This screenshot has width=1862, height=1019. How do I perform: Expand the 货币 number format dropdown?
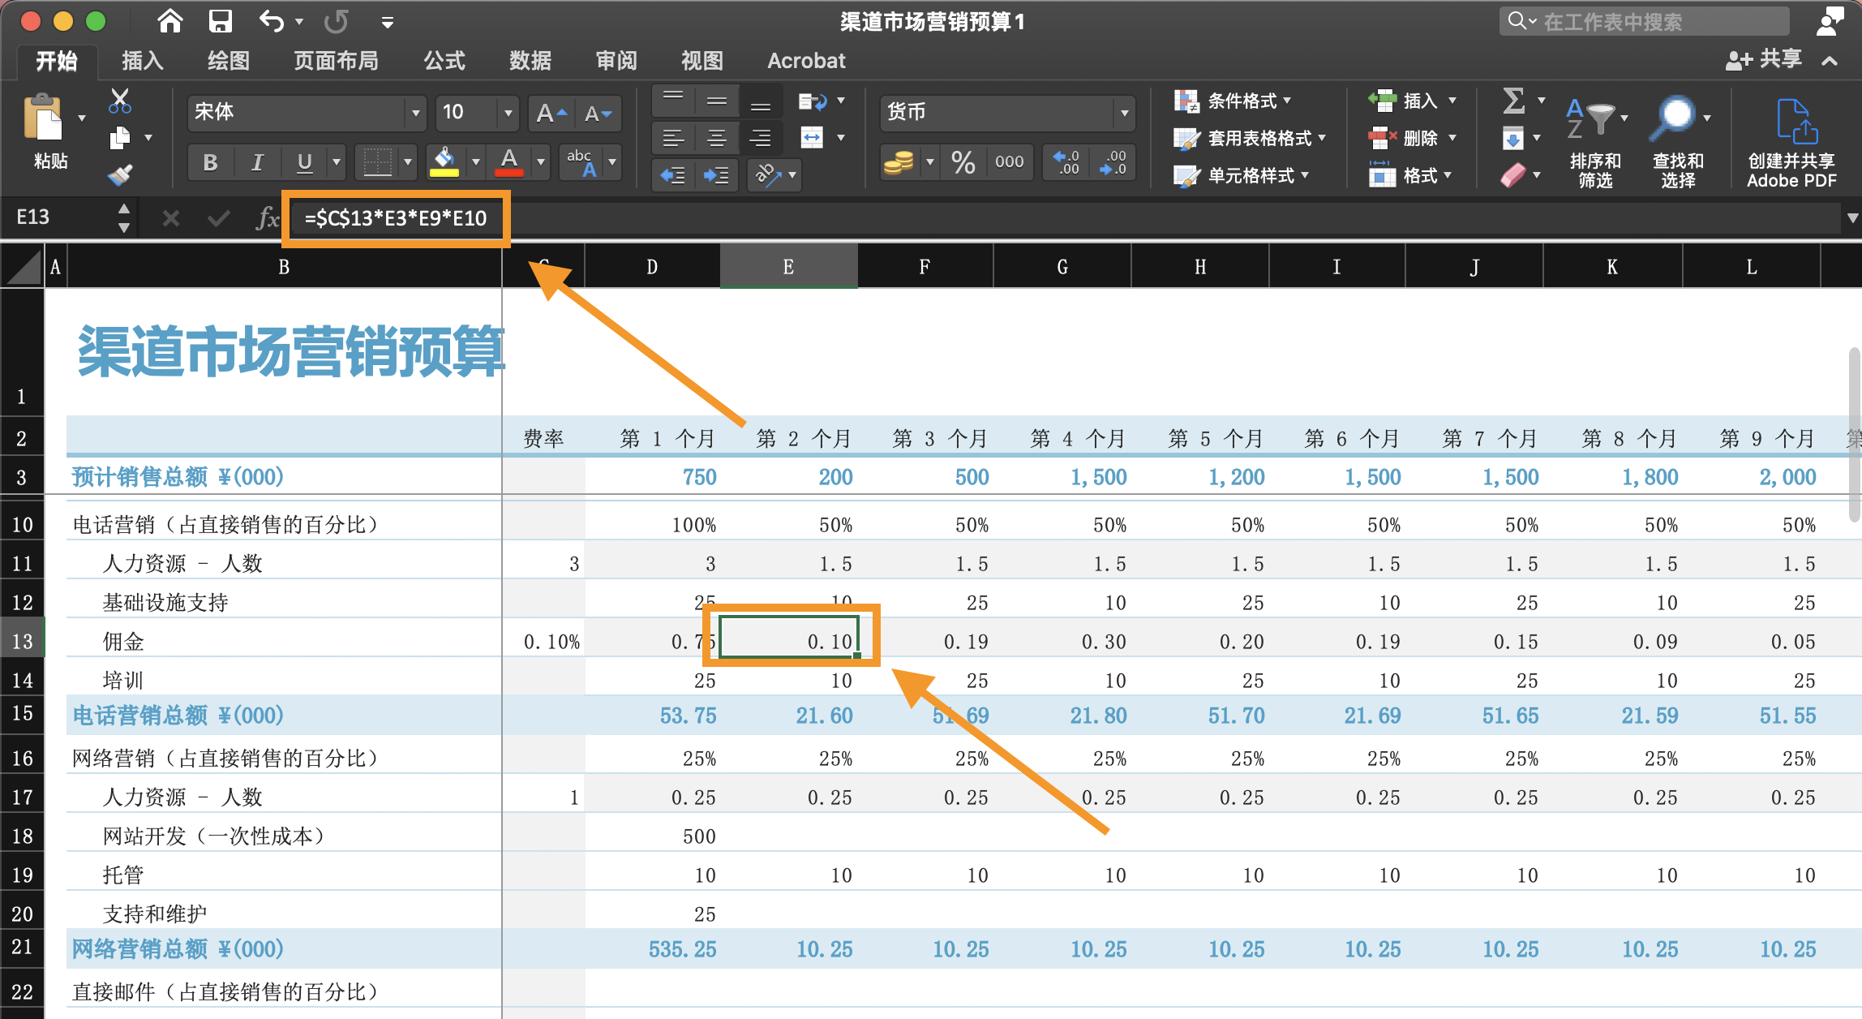click(x=1124, y=113)
